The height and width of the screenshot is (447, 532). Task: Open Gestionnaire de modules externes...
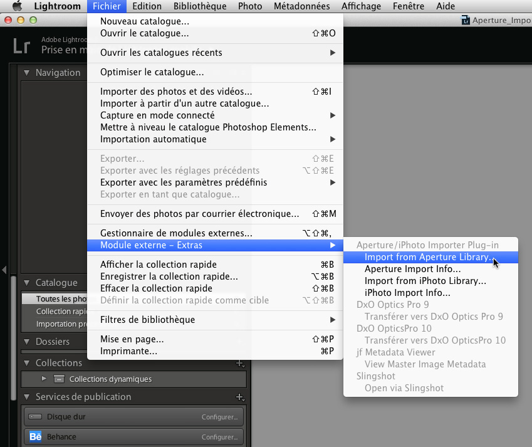point(215,233)
